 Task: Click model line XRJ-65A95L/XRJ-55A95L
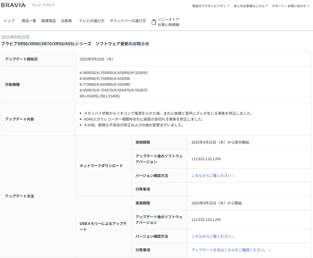pyautogui.click(x=100, y=96)
